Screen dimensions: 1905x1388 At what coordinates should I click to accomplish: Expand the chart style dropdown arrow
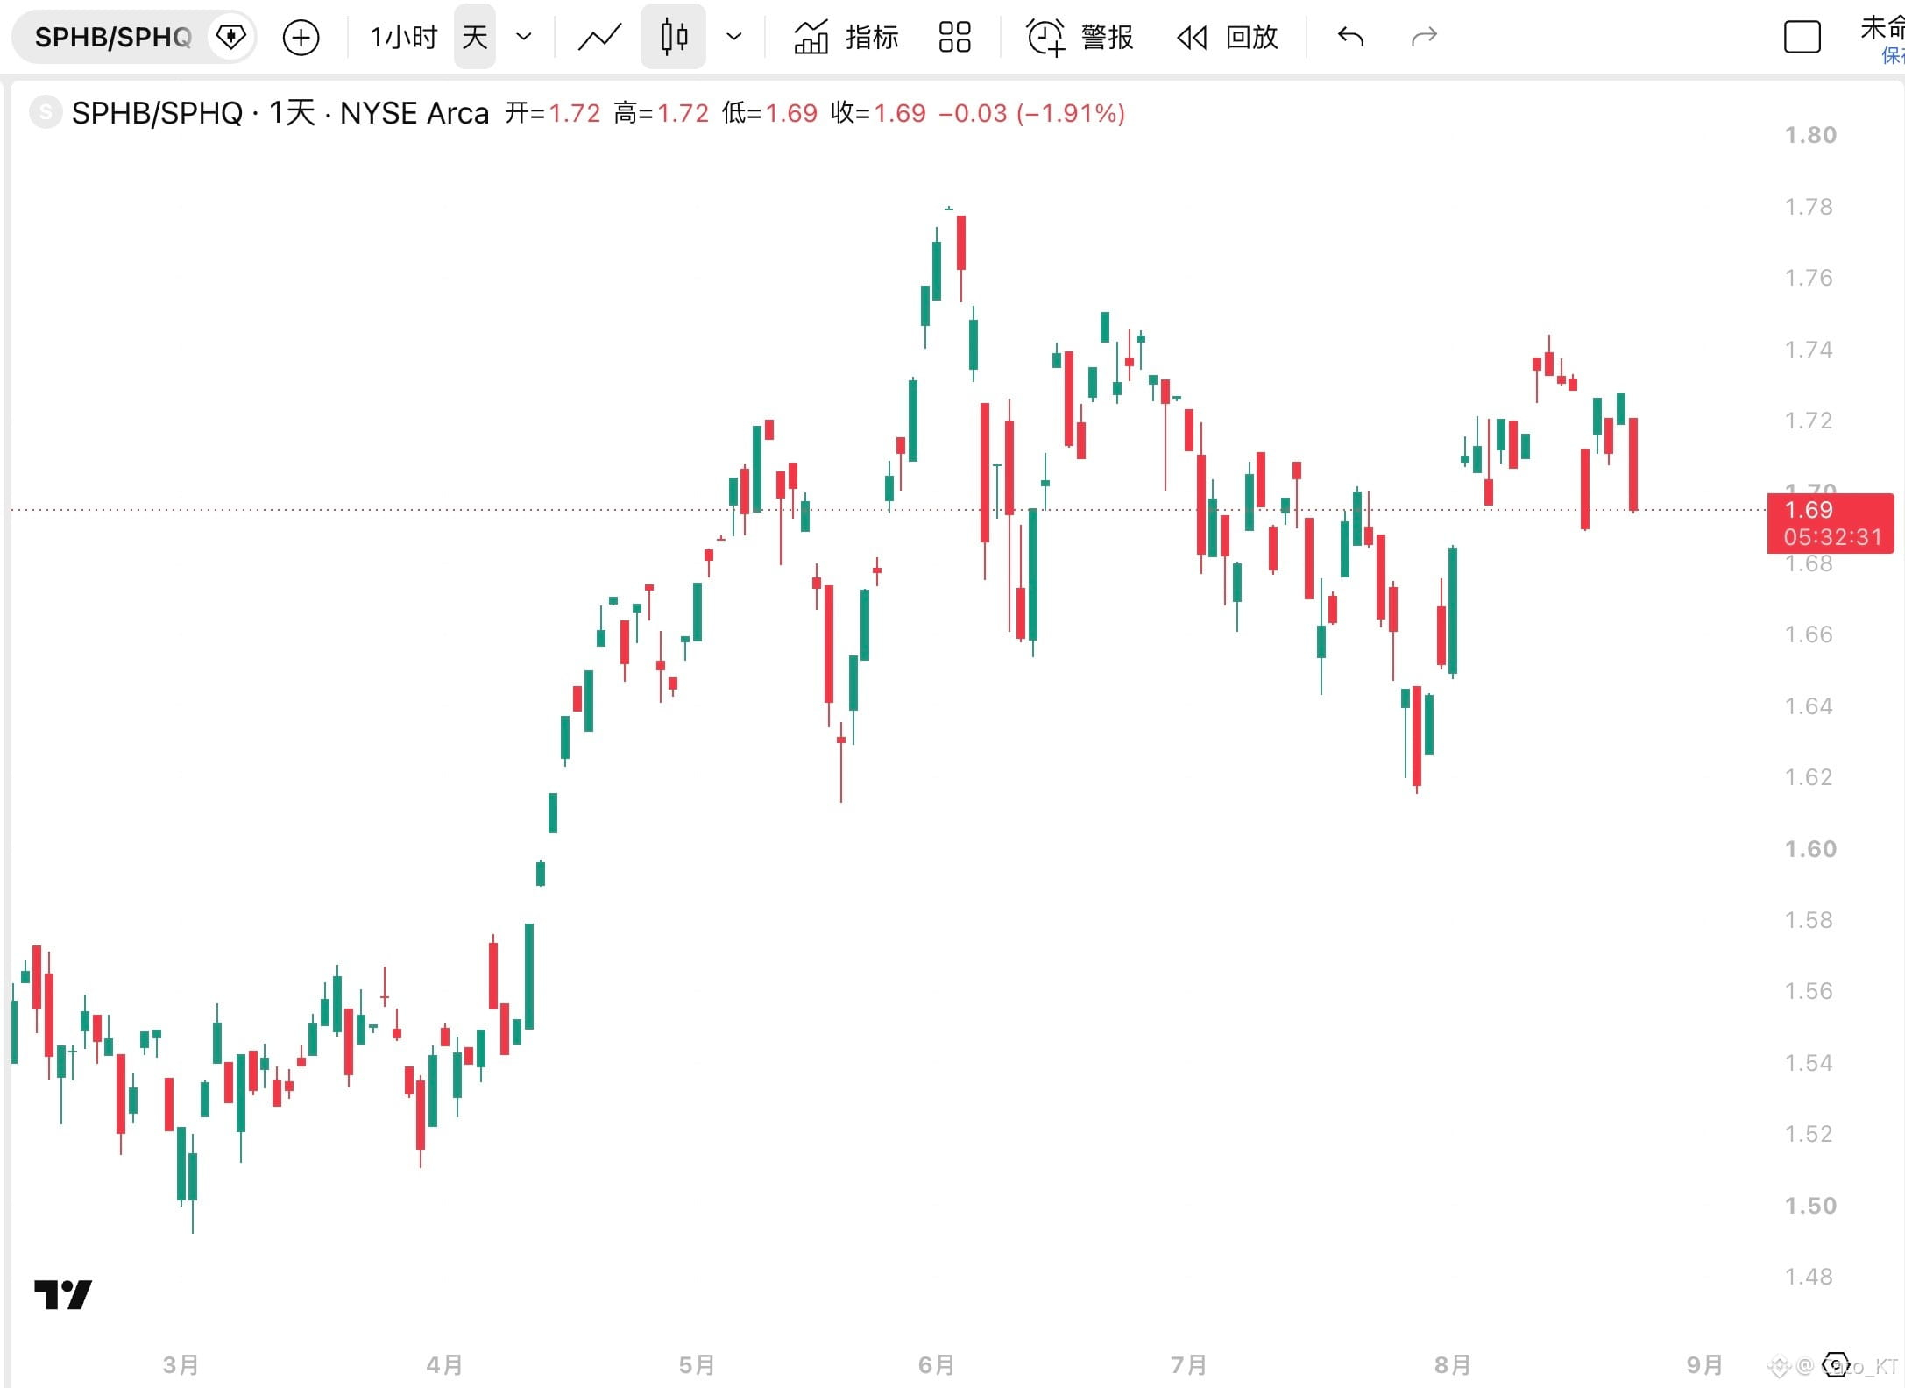pyautogui.click(x=734, y=37)
